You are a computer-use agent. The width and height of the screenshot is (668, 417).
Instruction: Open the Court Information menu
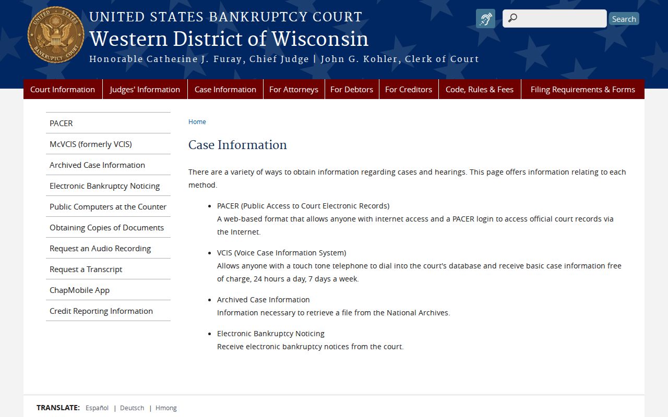[x=63, y=89]
